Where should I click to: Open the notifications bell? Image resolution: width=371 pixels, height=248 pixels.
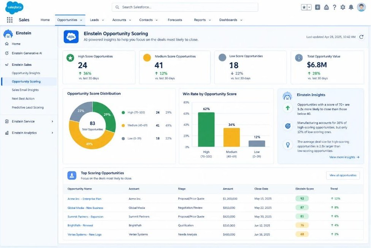coord(351,7)
